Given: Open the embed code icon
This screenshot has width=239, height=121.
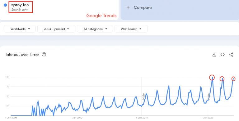Looking at the screenshot, I should coord(223,55).
